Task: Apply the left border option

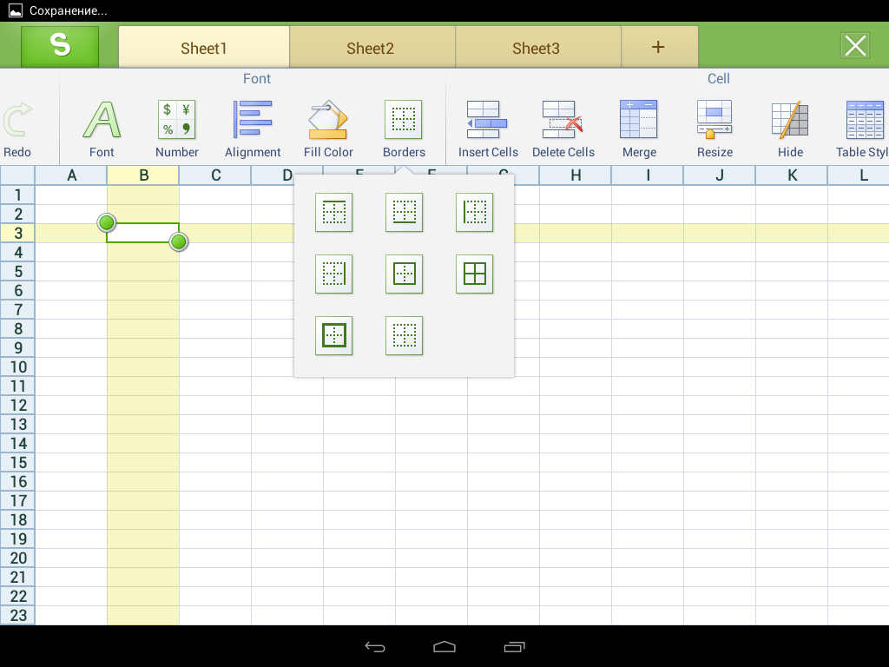Action: [x=474, y=213]
